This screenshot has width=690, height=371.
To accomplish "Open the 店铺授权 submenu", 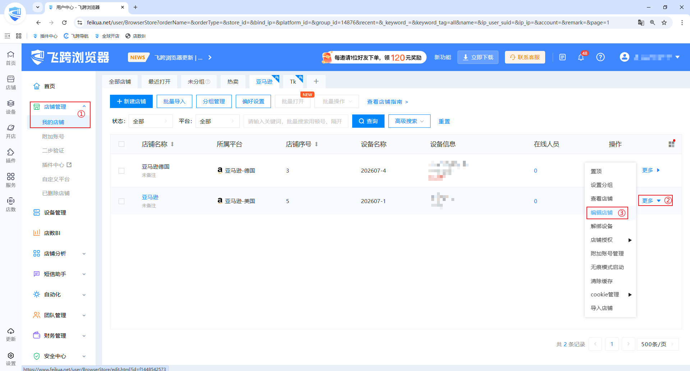I will pos(611,240).
